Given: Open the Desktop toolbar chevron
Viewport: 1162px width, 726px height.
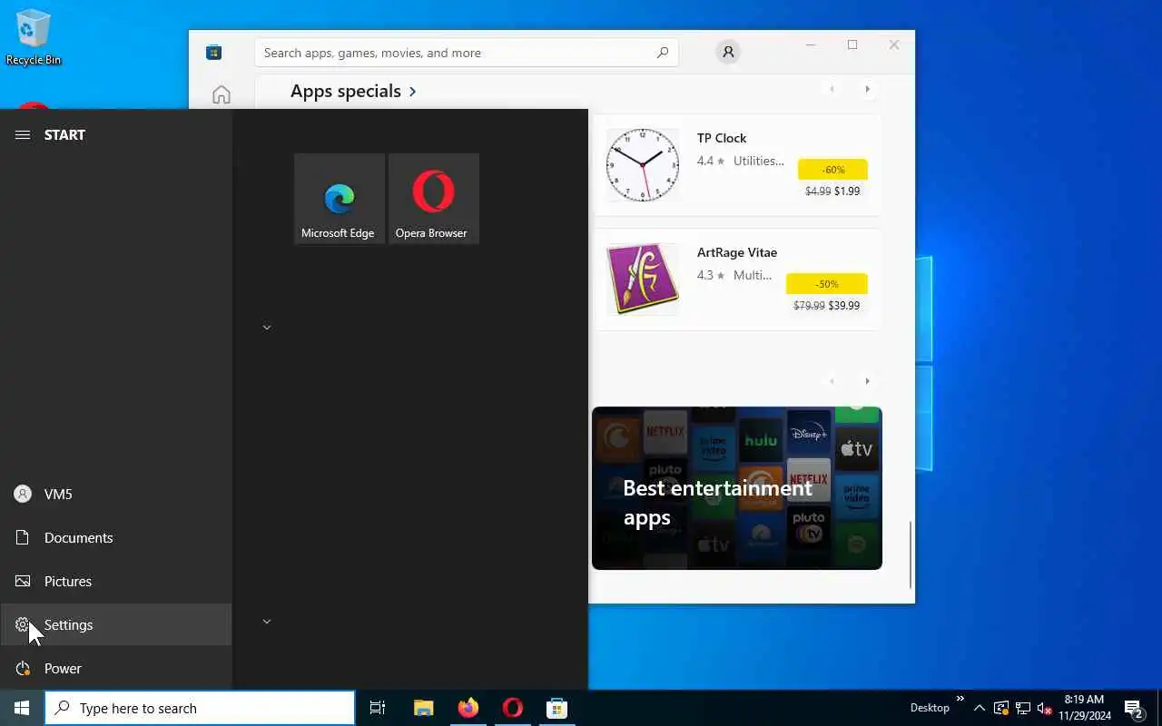Looking at the screenshot, I should pos(960,699).
